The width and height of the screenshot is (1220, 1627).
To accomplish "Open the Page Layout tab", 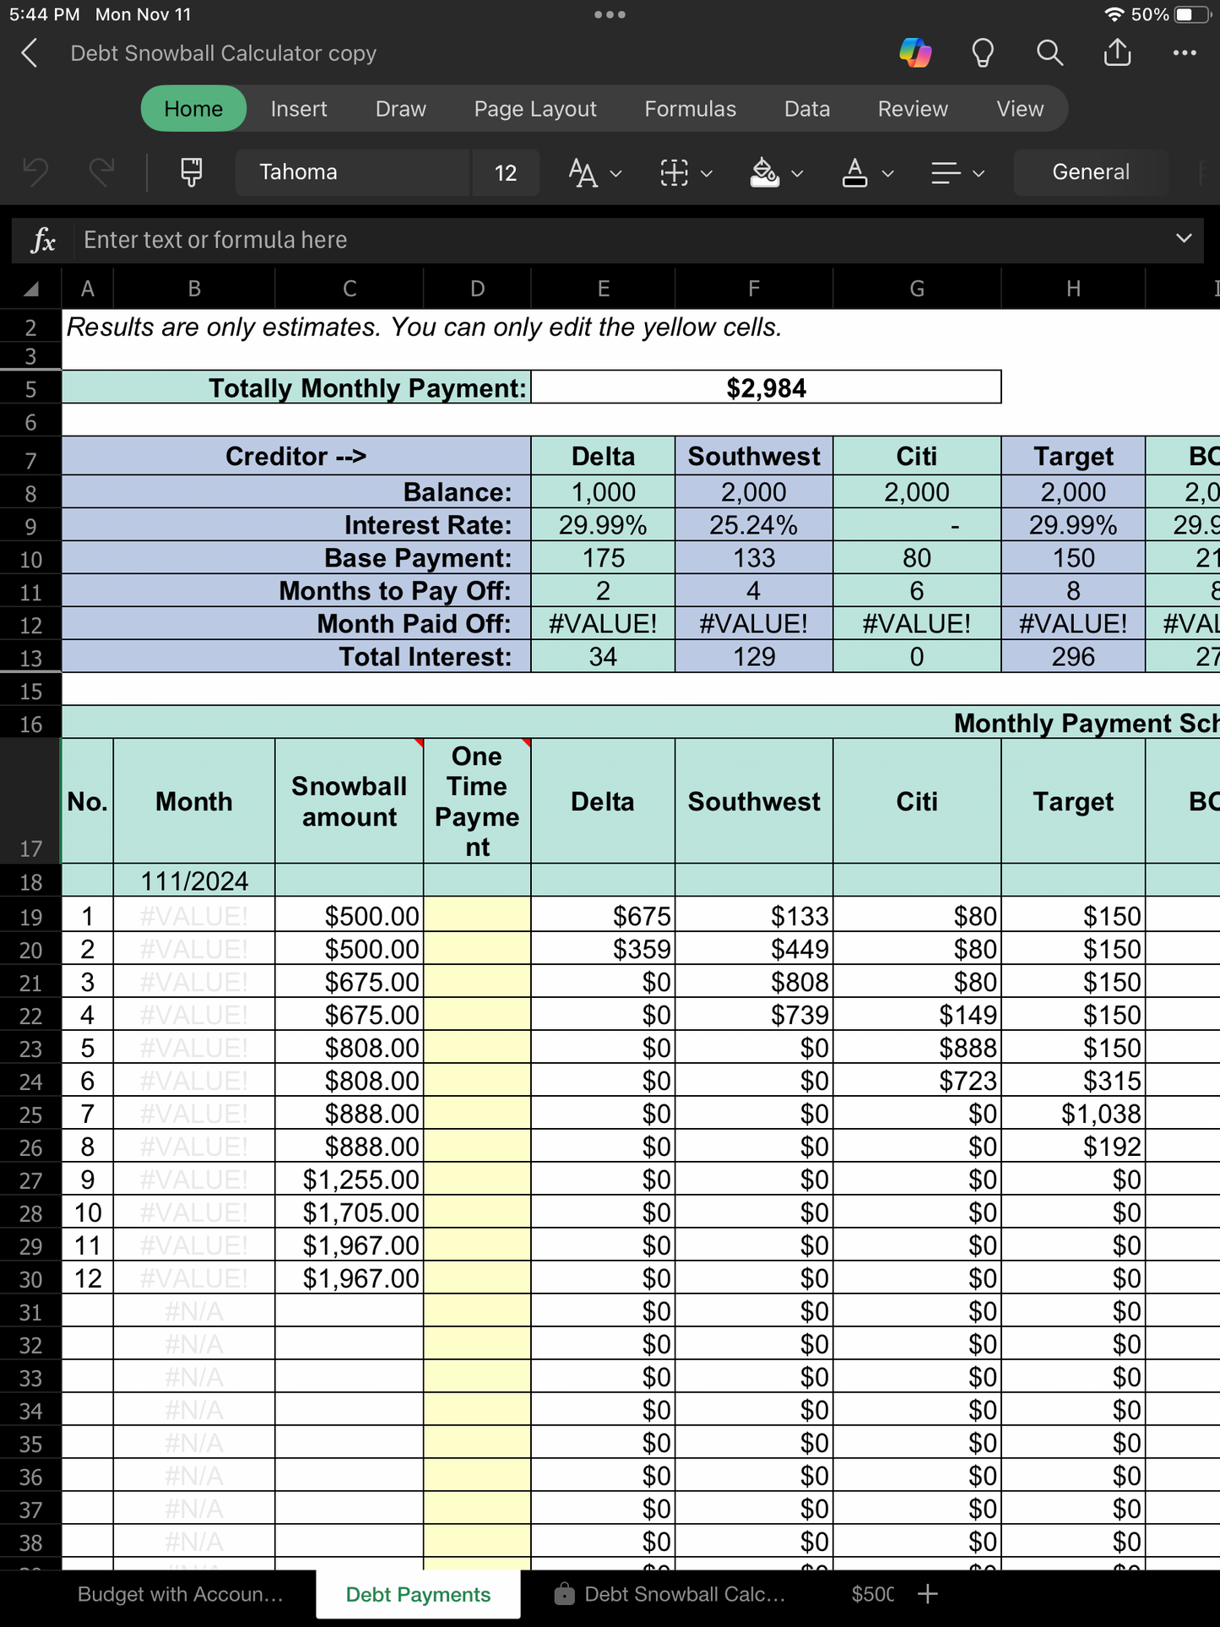I will pyautogui.click(x=535, y=109).
